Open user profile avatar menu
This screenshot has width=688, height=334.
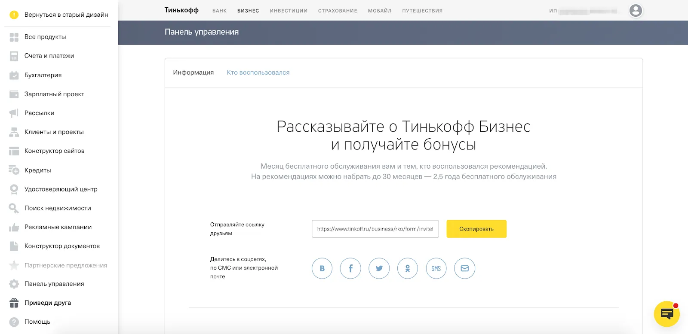coord(636,11)
